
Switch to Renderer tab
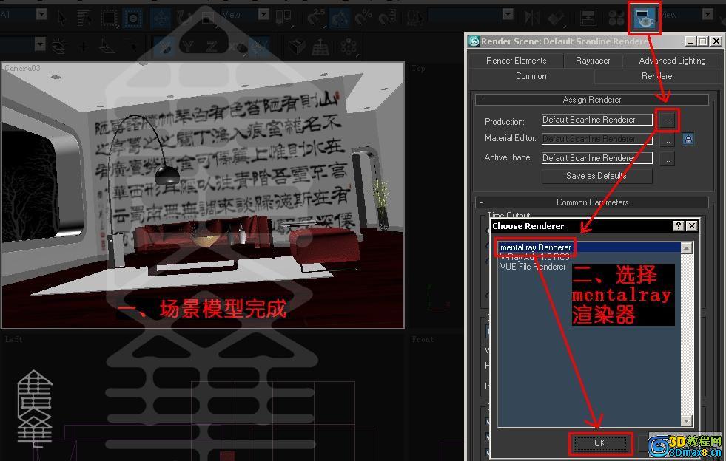658,76
